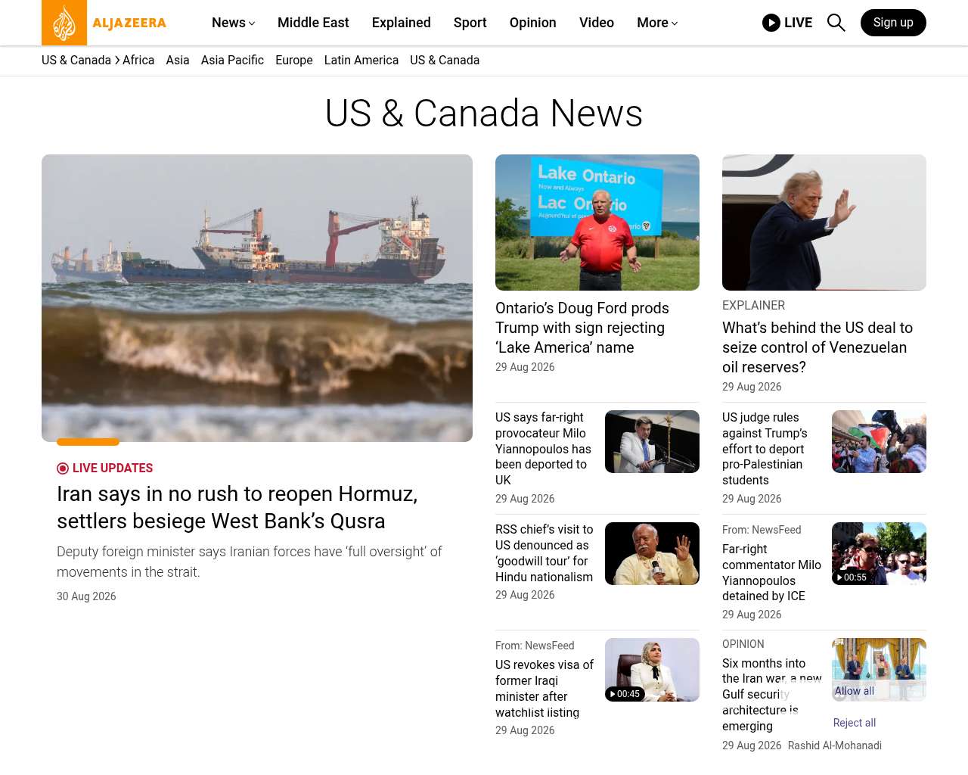
Task: Click From: NewsFeed above the ICE detention story
Action: (762, 530)
